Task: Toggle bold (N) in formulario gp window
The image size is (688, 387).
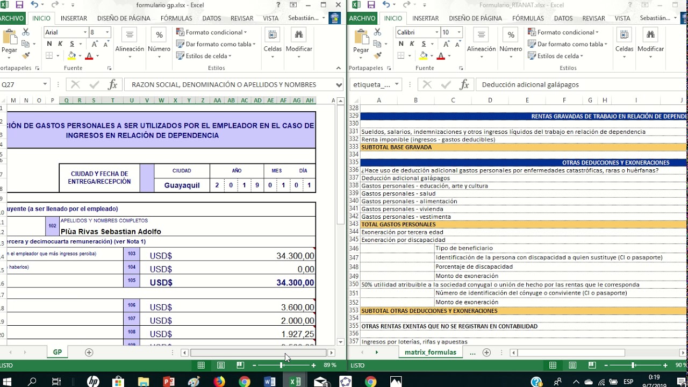Action: [49, 44]
